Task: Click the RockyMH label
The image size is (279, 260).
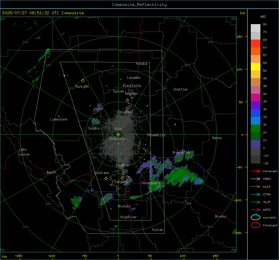Action: click(x=82, y=87)
